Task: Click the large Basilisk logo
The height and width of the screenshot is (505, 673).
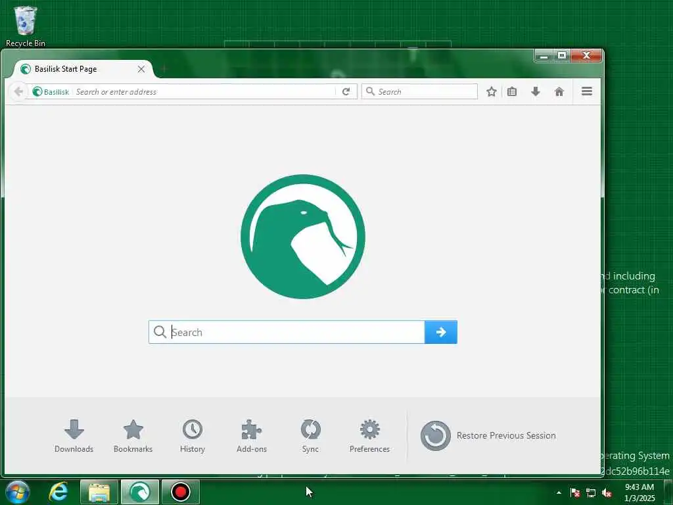Action: pos(303,237)
